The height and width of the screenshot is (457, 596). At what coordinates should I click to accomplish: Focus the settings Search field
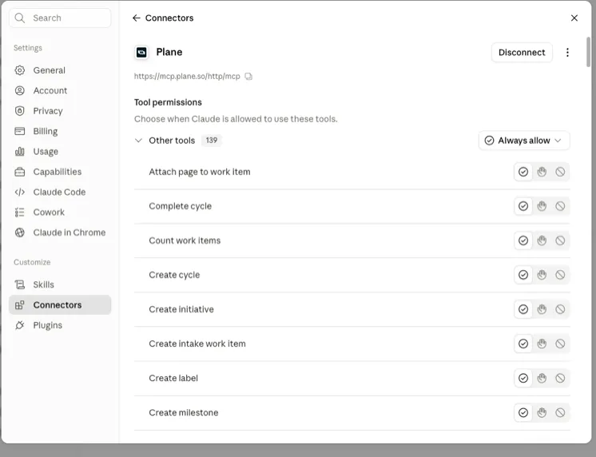tap(60, 18)
